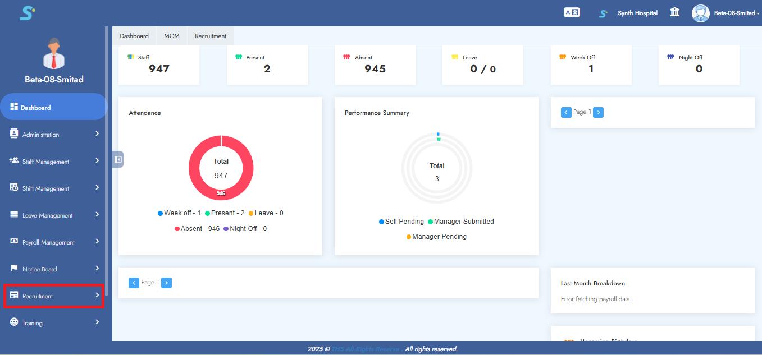Screen dimensions: 762x355
Task: Open the user profile avatar in header
Action: [x=700, y=13]
